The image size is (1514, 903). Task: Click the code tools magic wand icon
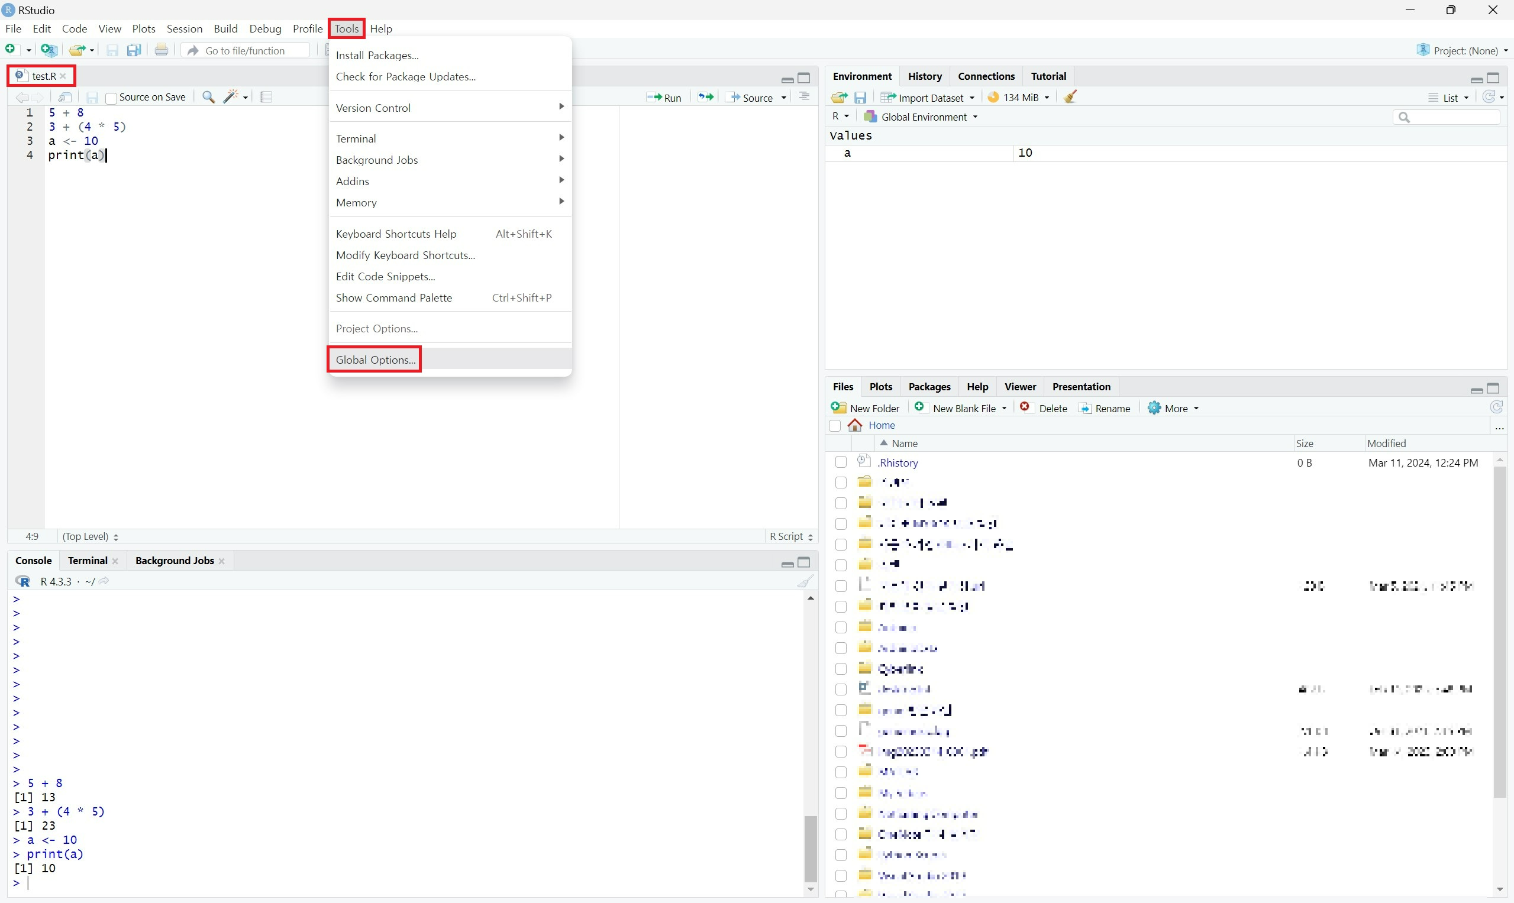231,98
